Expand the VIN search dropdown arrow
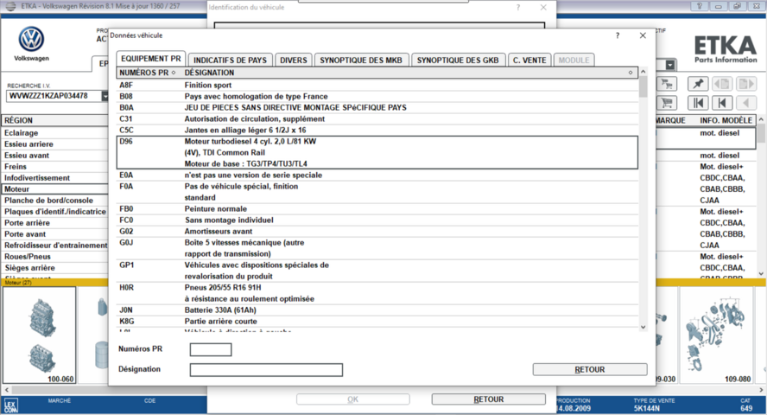Screen dimensions: 767x415 coord(105,96)
